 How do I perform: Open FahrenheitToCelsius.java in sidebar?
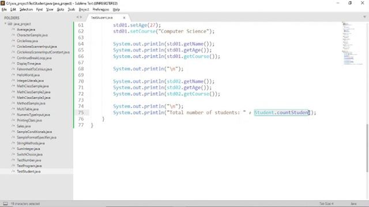pos(35,69)
